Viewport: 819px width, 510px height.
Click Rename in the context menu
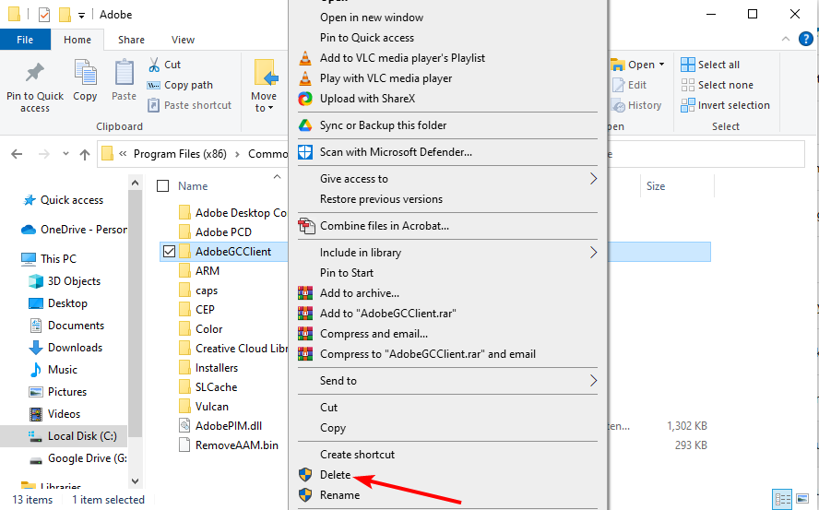click(339, 495)
